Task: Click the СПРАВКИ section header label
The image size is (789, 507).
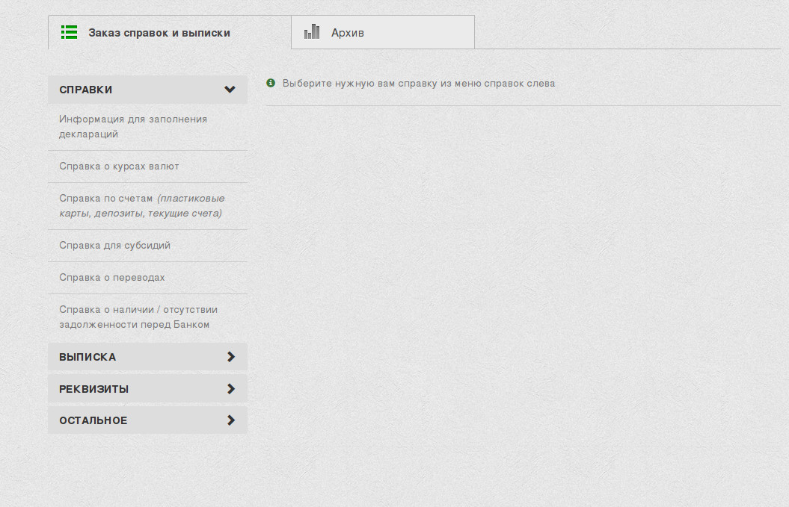Action: pyautogui.click(x=85, y=90)
